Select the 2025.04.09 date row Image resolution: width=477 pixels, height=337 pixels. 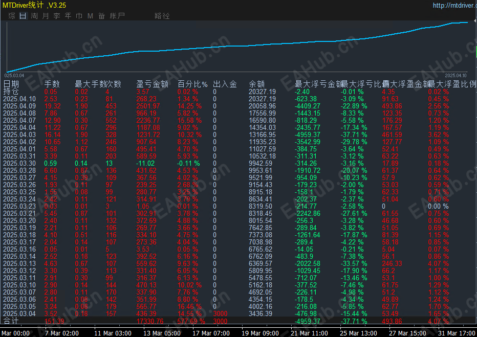point(19,106)
